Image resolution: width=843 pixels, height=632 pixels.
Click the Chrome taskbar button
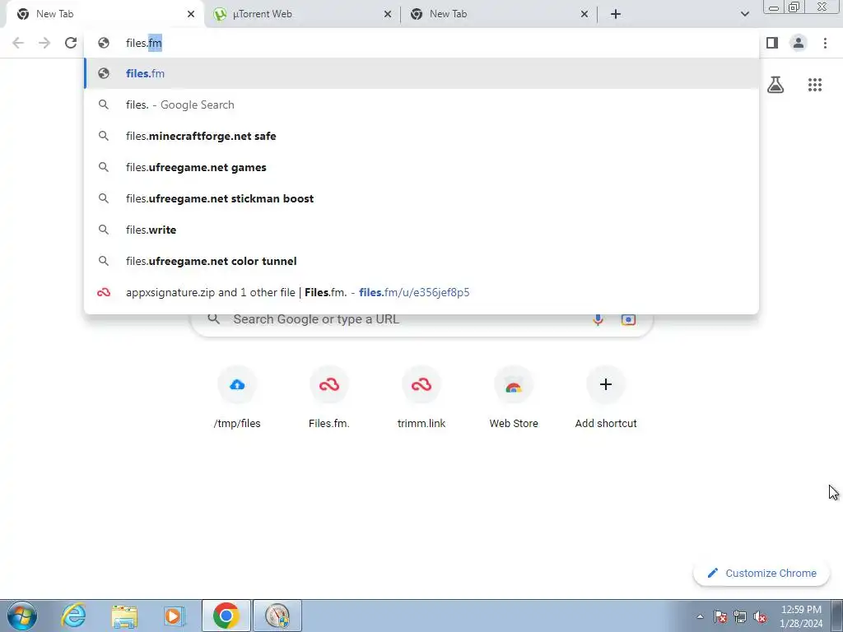pyautogui.click(x=226, y=616)
